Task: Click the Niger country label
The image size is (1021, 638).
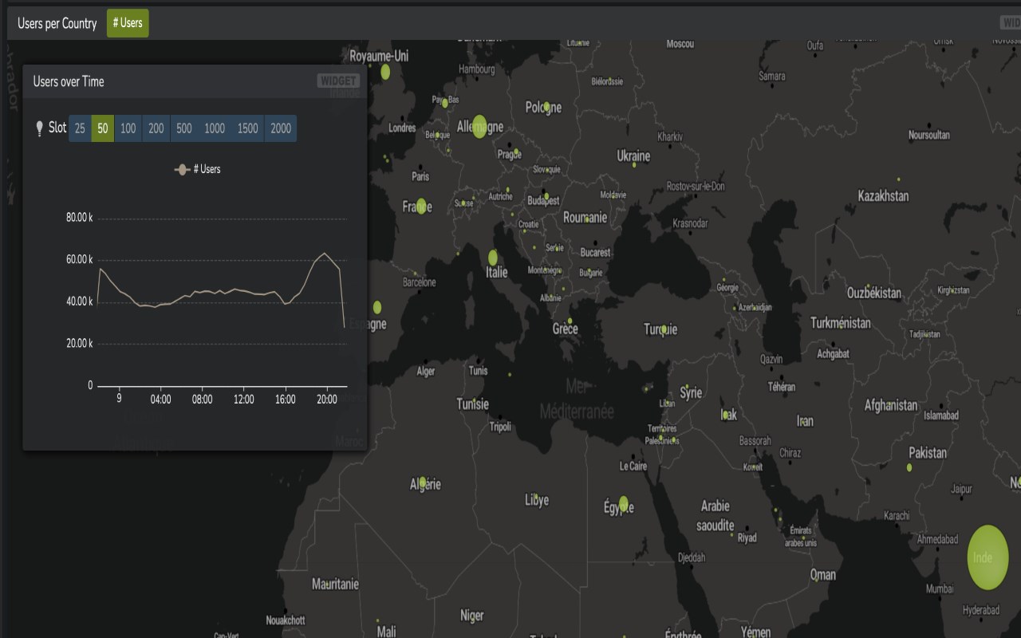Action: click(x=472, y=615)
